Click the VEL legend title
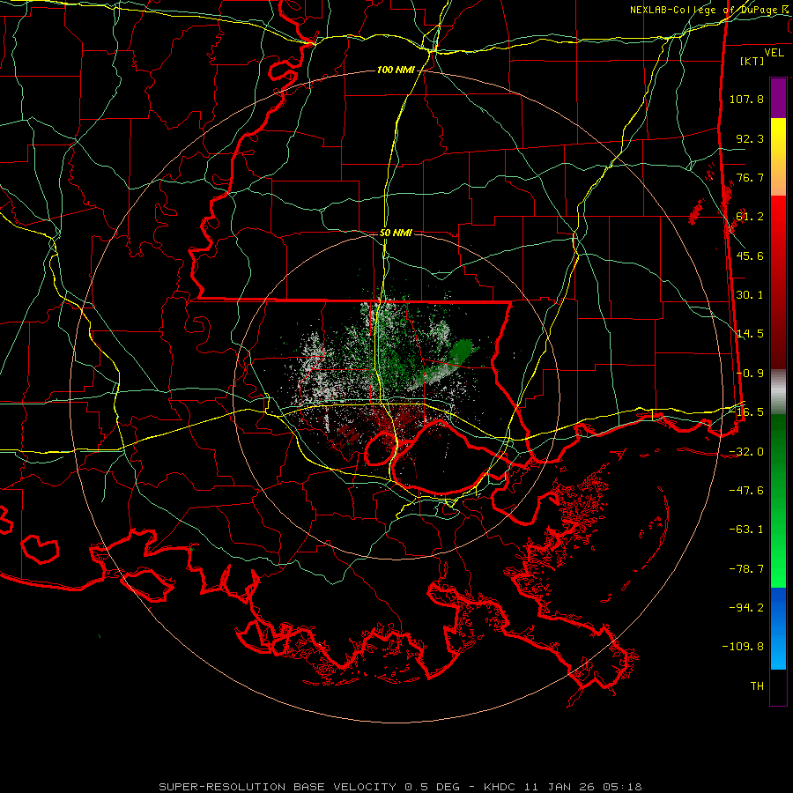This screenshot has width=793, height=793. (774, 52)
